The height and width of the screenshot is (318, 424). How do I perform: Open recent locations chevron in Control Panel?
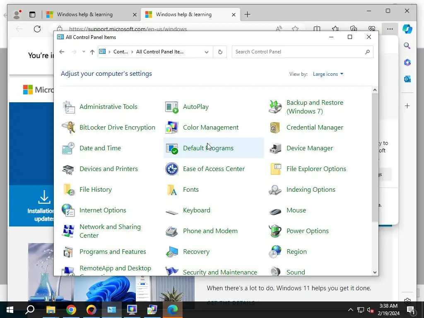click(x=84, y=52)
